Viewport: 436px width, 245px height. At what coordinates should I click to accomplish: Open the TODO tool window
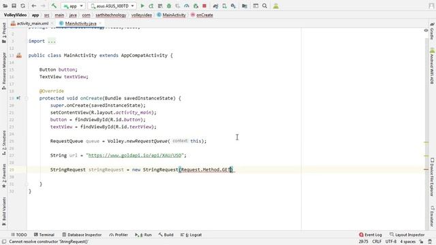coord(19,235)
